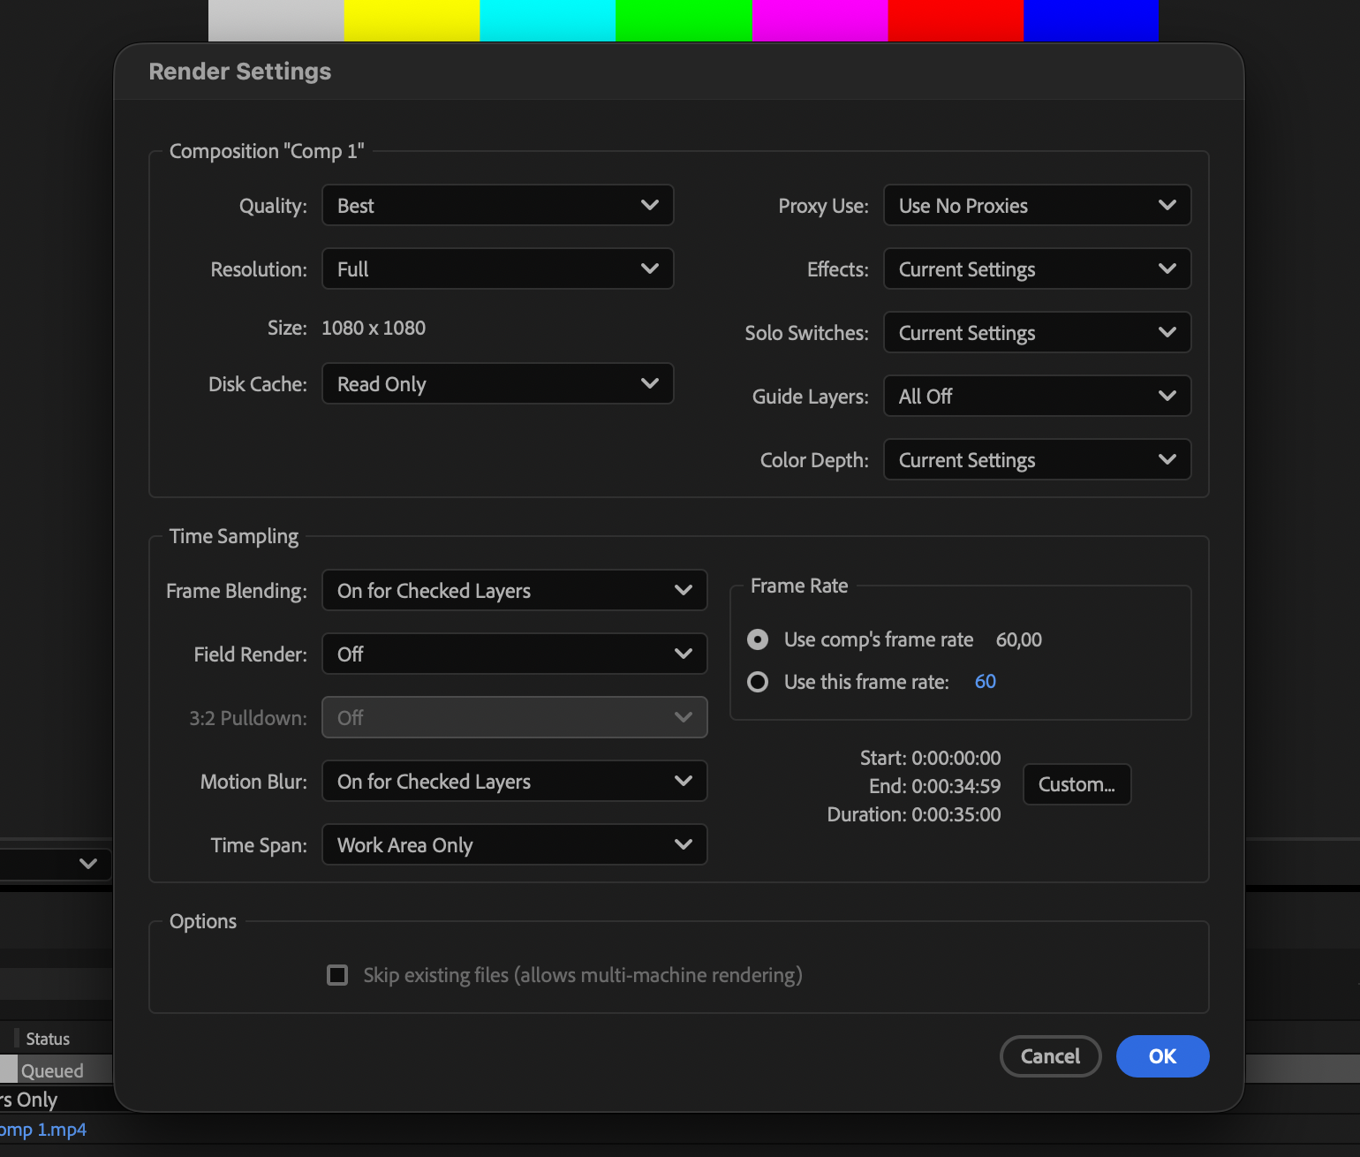Open the Resolution dropdown set to Full

498,268
